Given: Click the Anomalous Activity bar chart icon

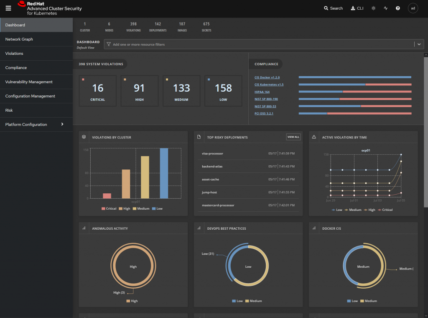Looking at the screenshot, I should (x=84, y=228).
